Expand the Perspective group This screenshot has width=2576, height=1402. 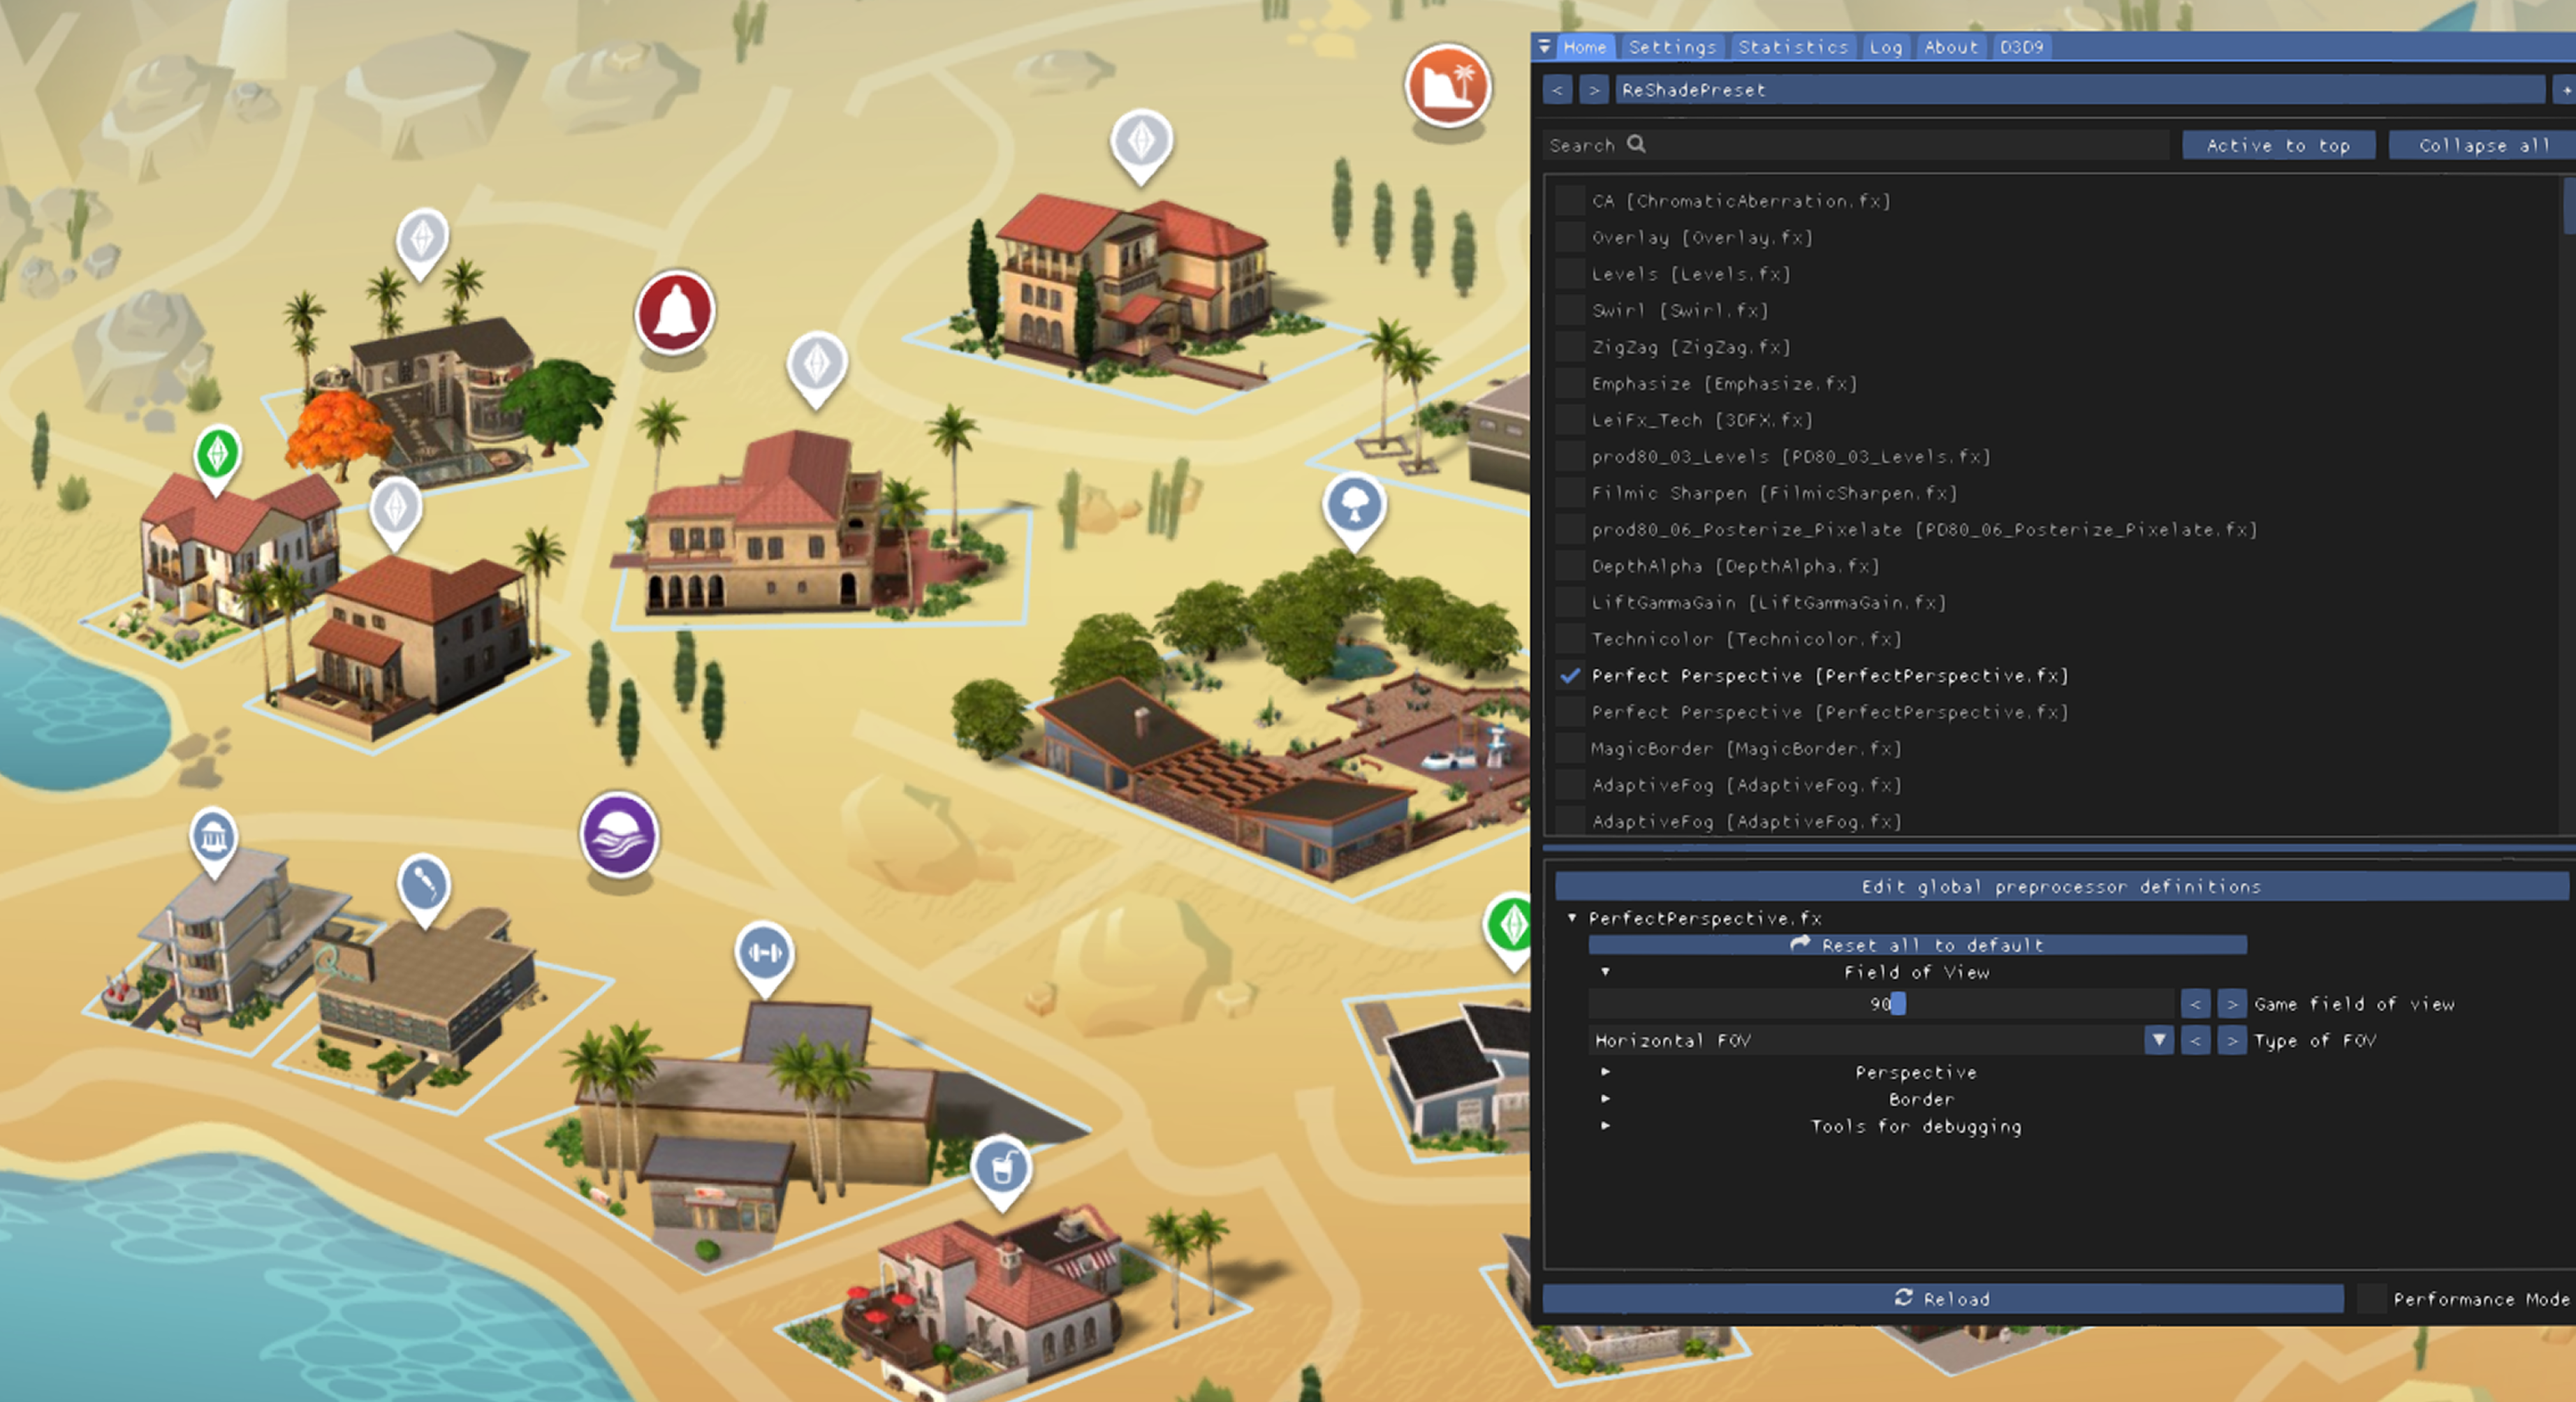(x=1605, y=1071)
